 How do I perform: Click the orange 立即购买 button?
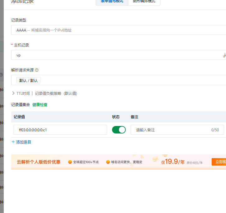(x=219, y=162)
